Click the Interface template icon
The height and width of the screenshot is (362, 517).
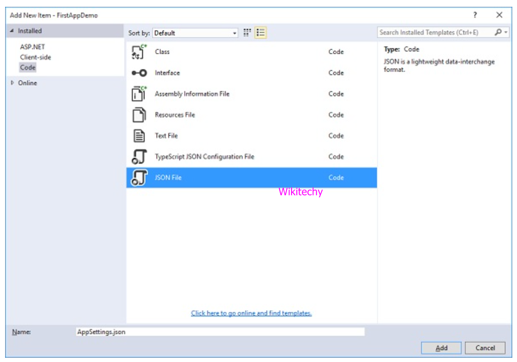point(139,73)
